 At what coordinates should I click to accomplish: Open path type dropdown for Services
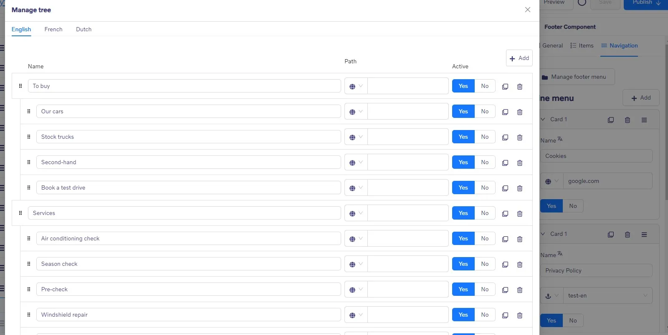coord(356,213)
